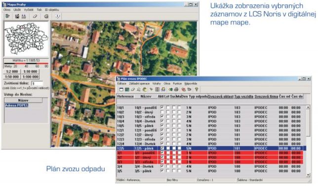The image size is (318, 186).
Task: Toggle Akti checkbox for row 3/4 - čtvrtek
Action: pyautogui.click(x=162, y=166)
